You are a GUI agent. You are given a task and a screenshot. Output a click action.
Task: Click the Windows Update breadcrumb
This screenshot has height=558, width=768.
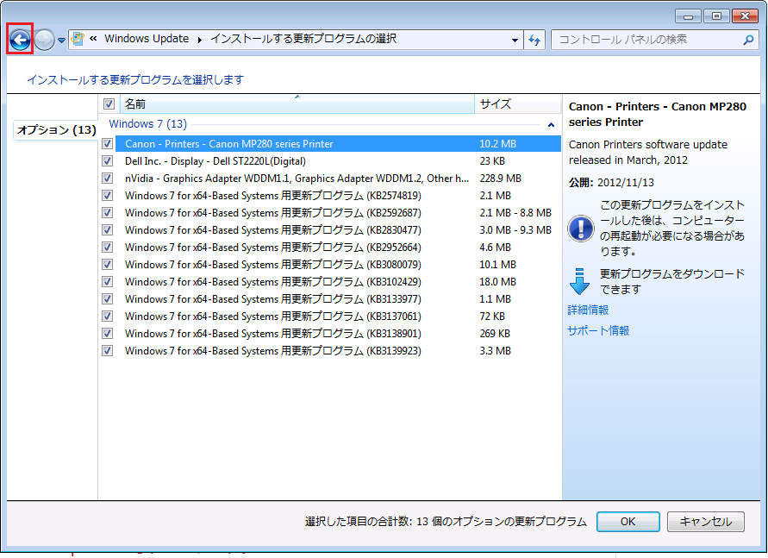click(147, 39)
